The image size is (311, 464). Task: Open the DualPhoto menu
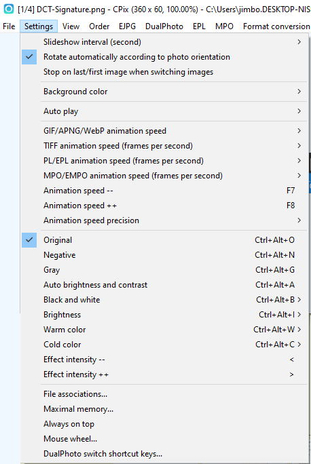pos(164,26)
